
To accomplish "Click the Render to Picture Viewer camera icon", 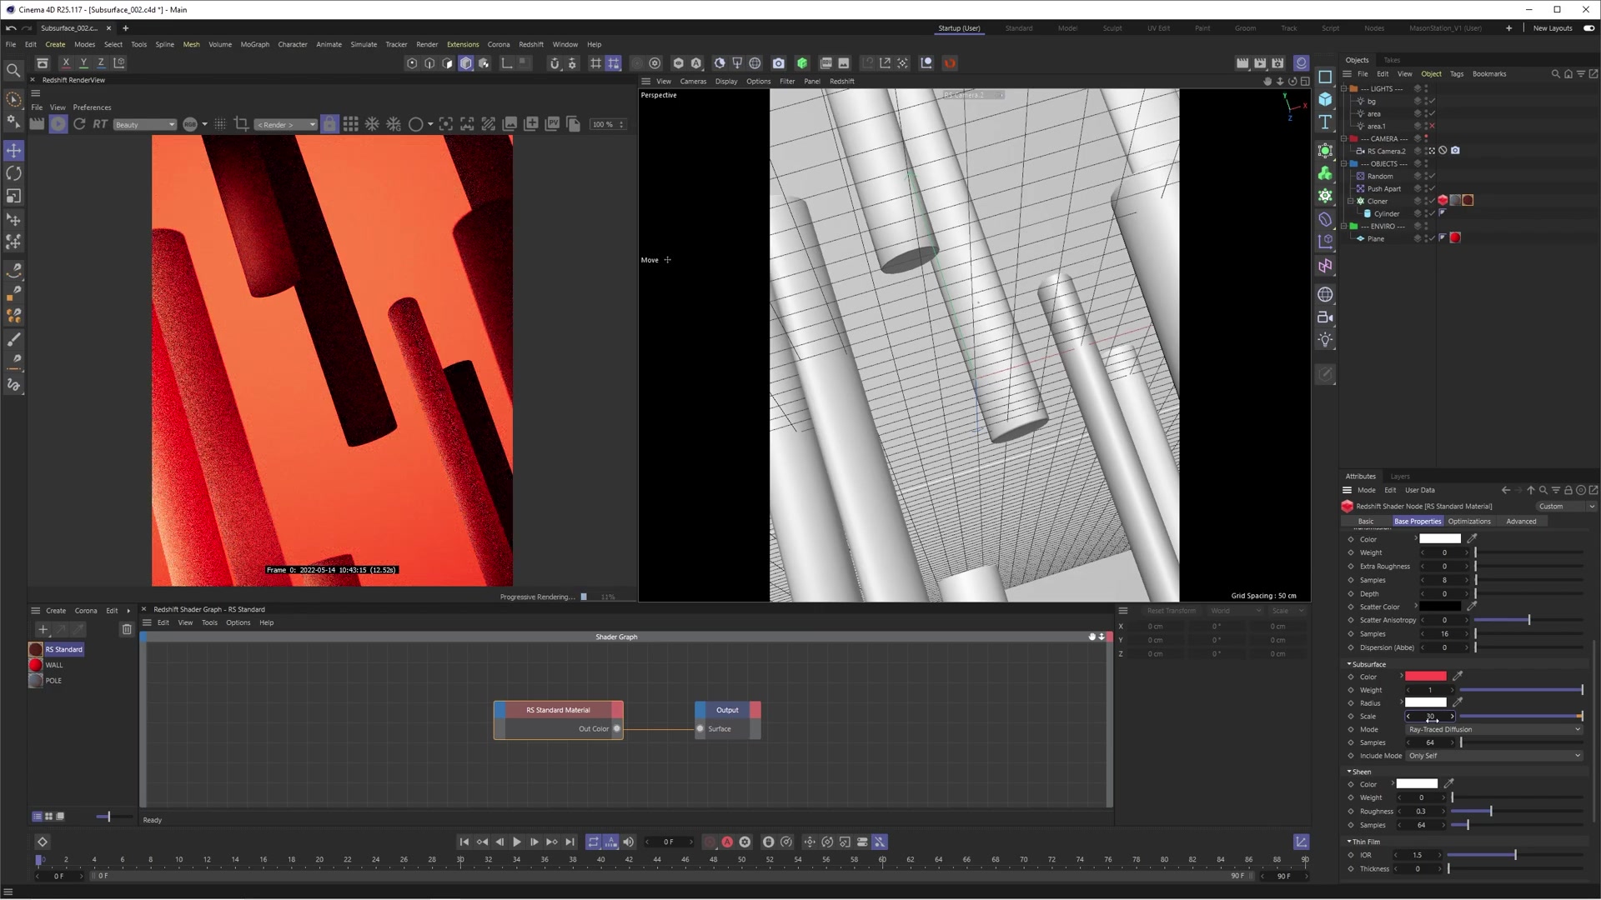I will click(778, 62).
